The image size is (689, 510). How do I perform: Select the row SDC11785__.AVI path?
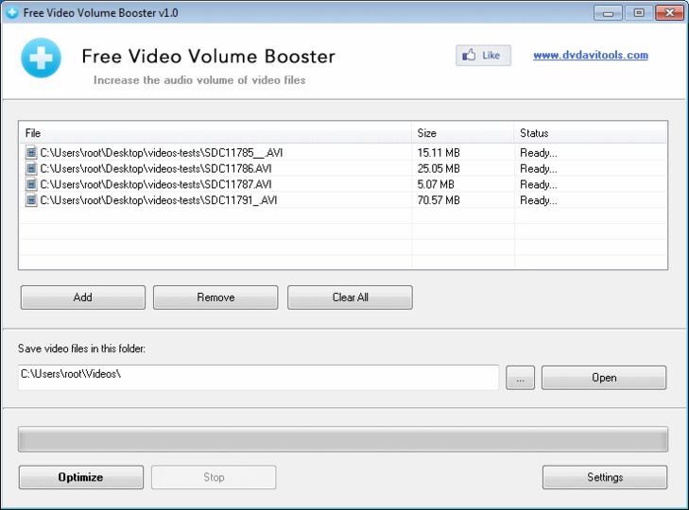(162, 152)
